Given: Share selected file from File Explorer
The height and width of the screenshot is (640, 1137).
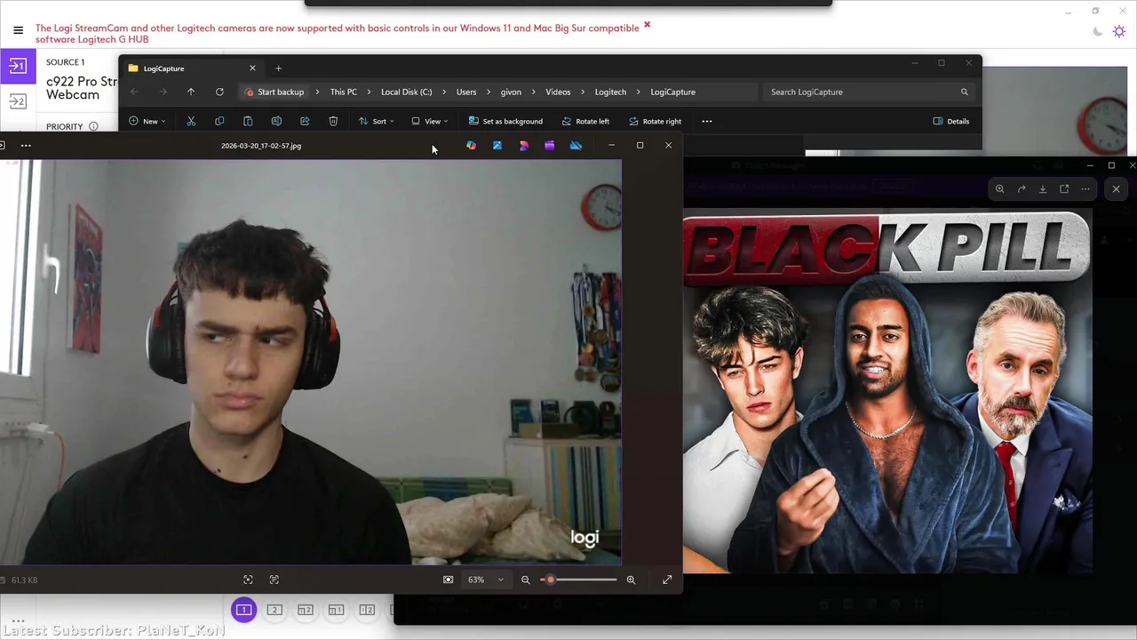Looking at the screenshot, I should [x=305, y=121].
